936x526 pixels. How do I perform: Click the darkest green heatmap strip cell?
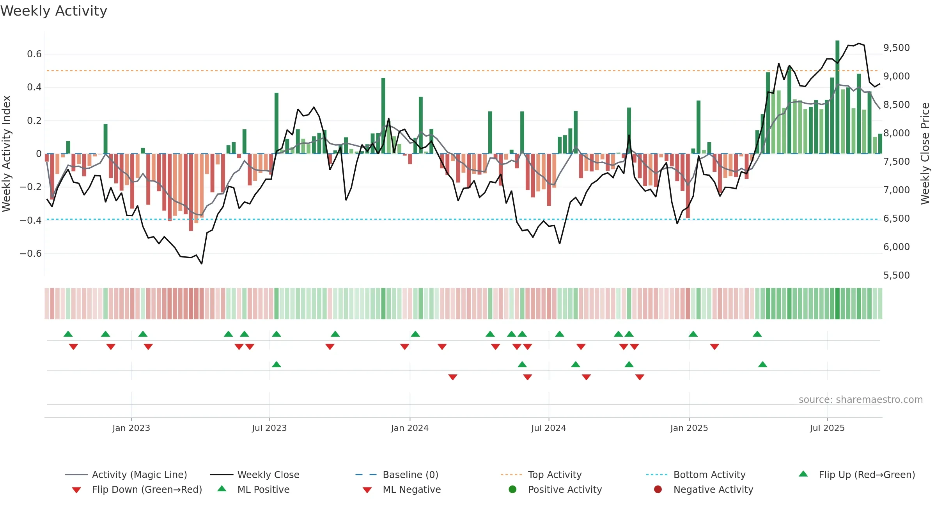point(837,304)
